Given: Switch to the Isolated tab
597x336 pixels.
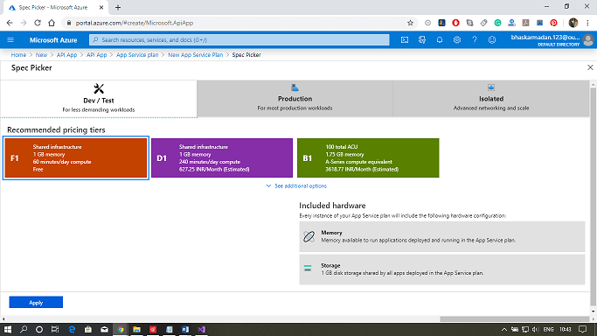Looking at the screenshot, I should tap(491, 99).
